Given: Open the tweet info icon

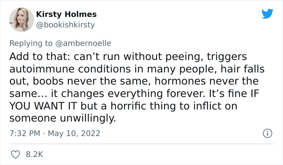Looking at the screenshot, I should pos(267,133).
